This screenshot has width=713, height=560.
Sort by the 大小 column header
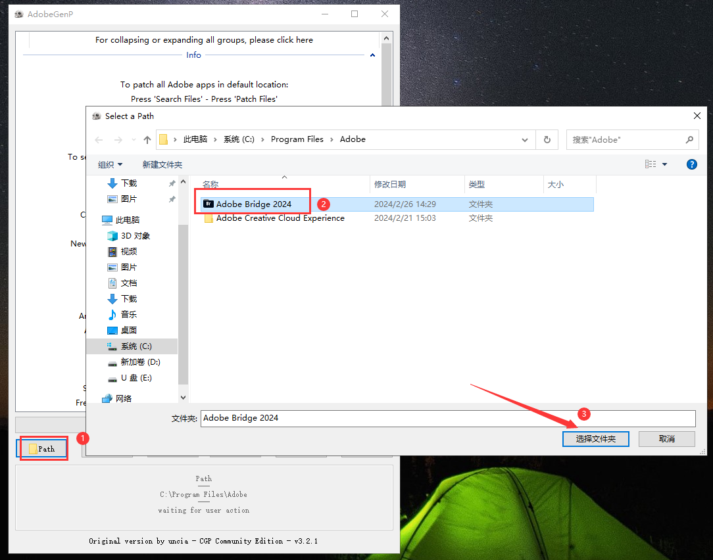point(570,184)
